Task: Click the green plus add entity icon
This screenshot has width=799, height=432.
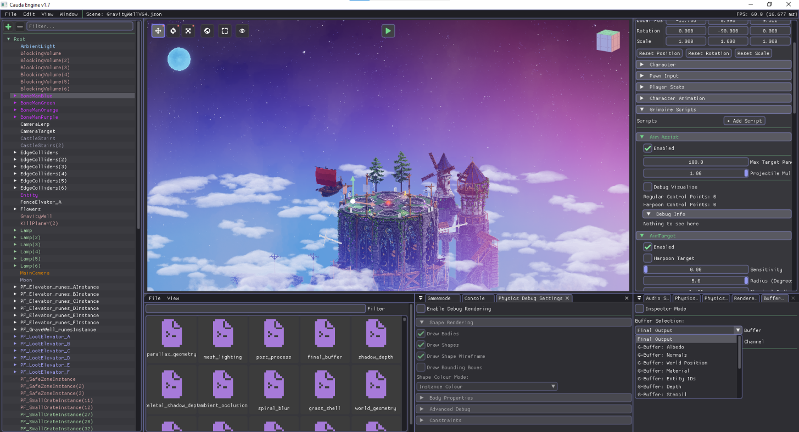Action: point(8,26)
